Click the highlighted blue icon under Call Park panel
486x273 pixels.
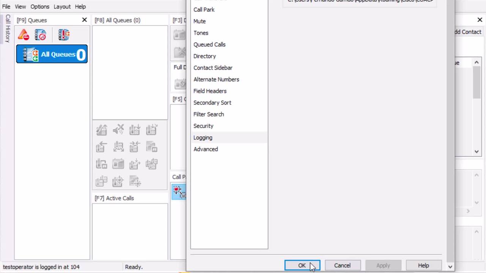(x=179, y=191)
